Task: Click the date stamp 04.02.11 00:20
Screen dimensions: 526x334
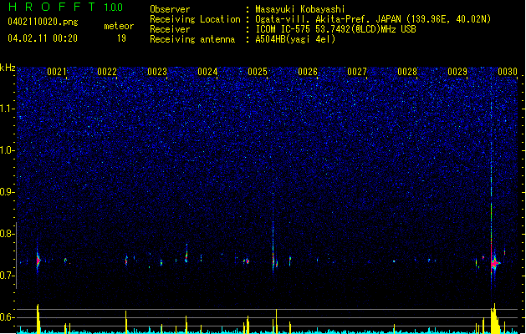Action: [x=43, y=38]
